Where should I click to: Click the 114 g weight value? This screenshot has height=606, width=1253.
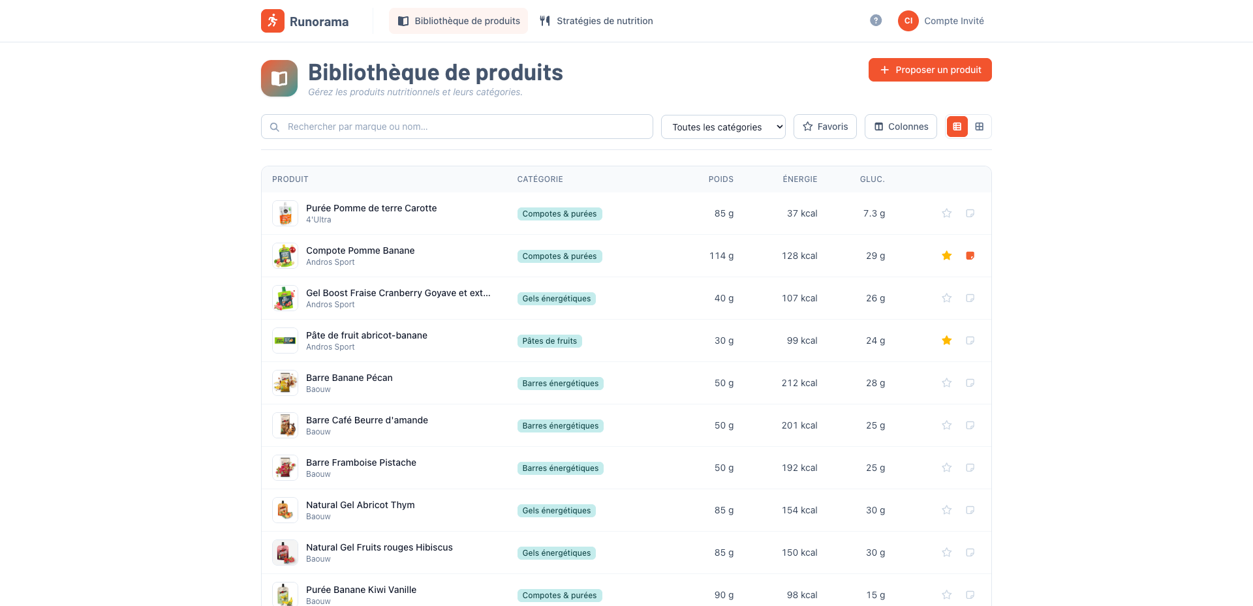click(x=722, y=256)
